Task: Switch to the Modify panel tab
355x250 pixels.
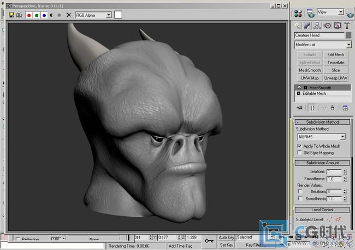Action: tap(307, 26)
